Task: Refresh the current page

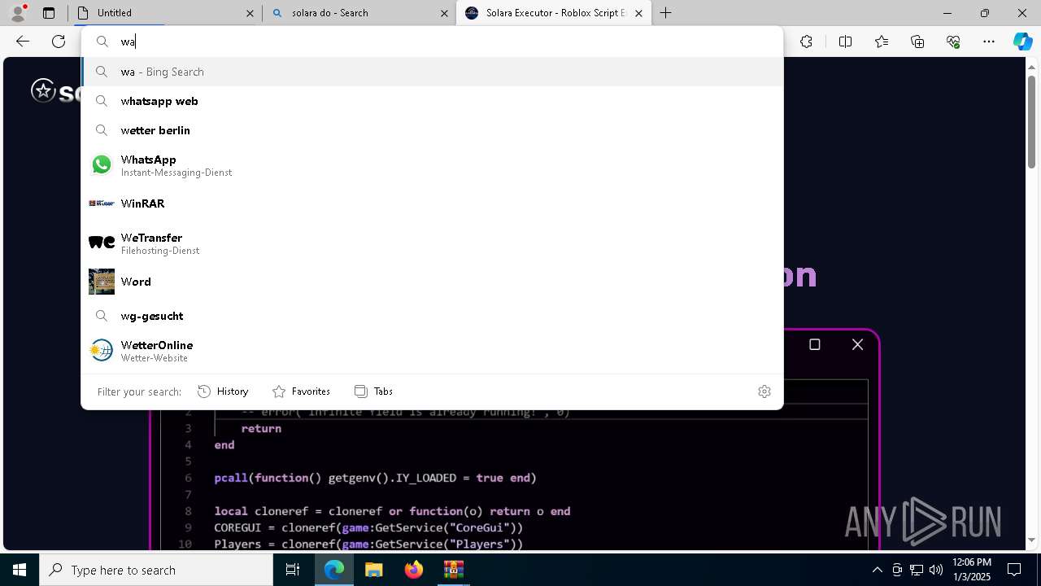Action: point(59,42)
